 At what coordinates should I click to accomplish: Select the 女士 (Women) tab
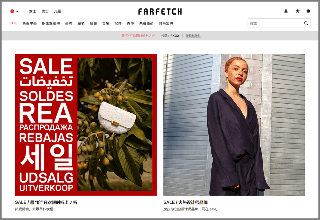[x=32, y=11]
